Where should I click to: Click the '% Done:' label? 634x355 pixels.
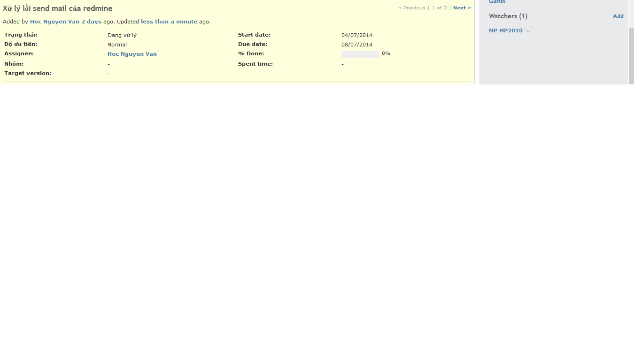251,53
